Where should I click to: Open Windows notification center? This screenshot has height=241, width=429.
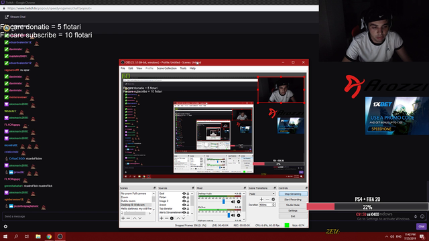pyautogui.click(x=422, y=236)
